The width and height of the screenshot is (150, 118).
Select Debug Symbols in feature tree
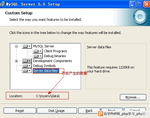pyautogui.click(x=44, y=66)
